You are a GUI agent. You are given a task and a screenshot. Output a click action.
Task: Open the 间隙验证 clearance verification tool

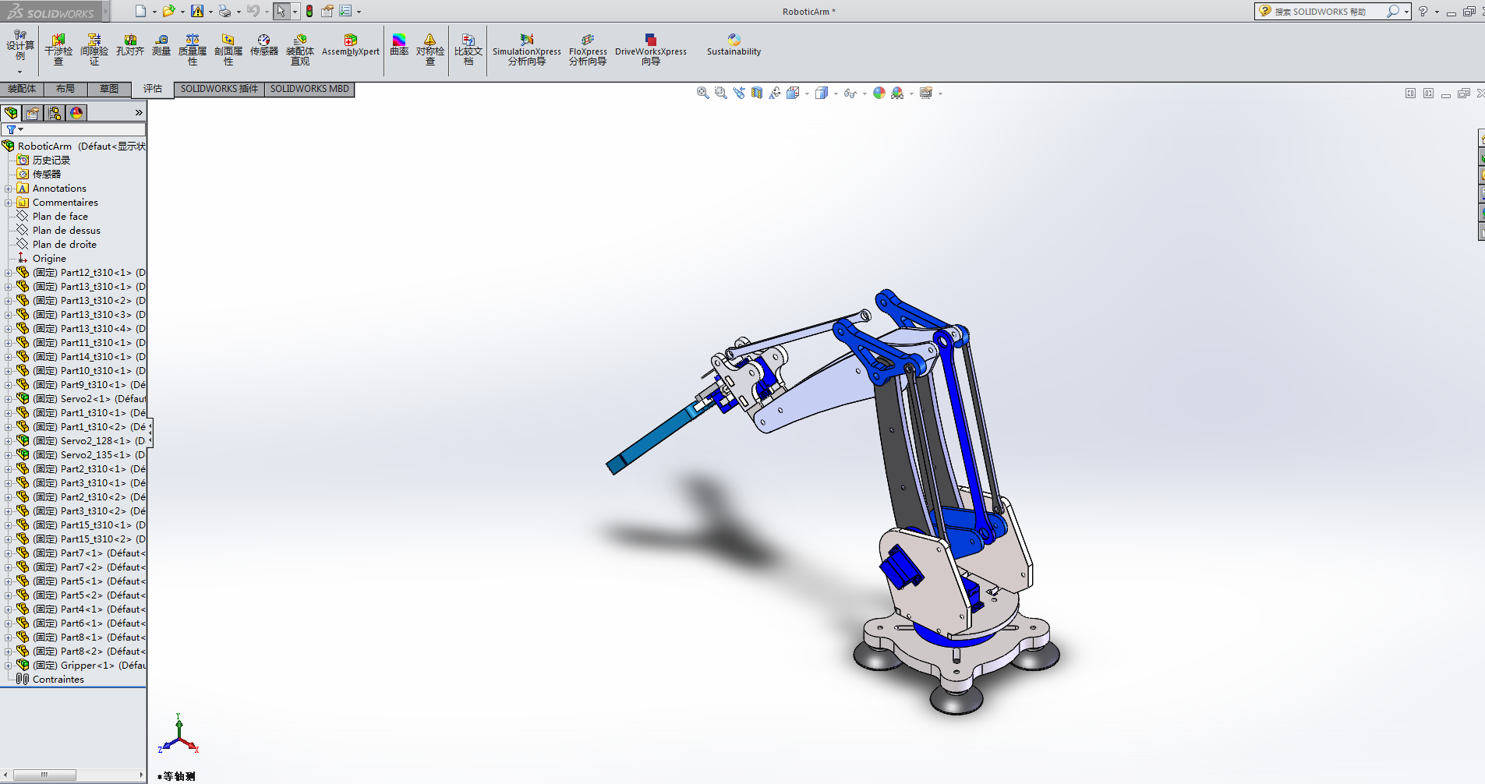pyautogui.click(x=94, y=49)
